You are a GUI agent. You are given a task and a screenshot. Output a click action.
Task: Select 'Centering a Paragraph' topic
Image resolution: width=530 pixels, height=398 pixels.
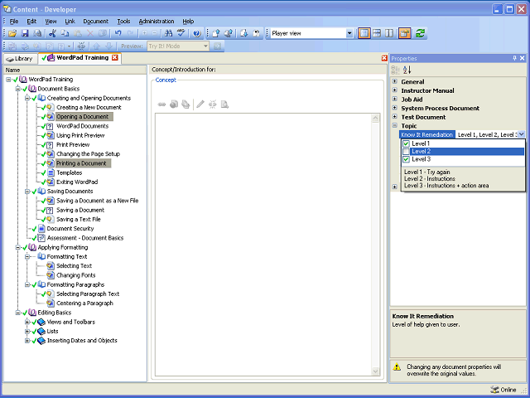[84, 303]
